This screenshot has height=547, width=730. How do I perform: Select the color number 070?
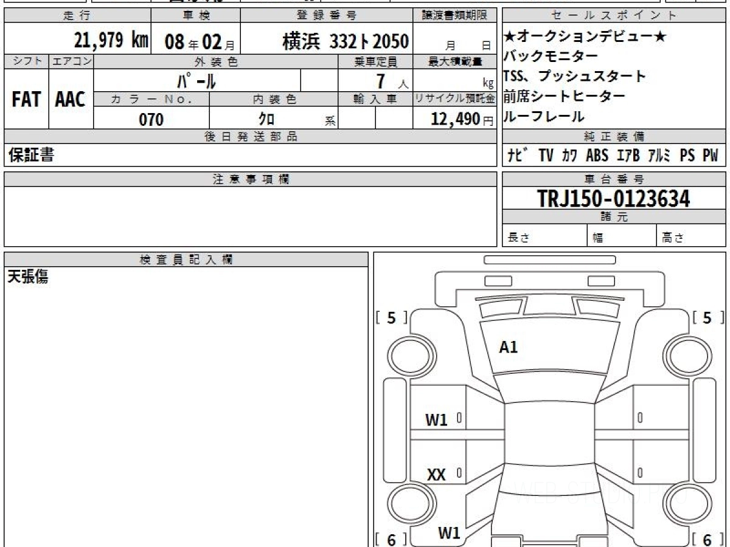point(151,120)
